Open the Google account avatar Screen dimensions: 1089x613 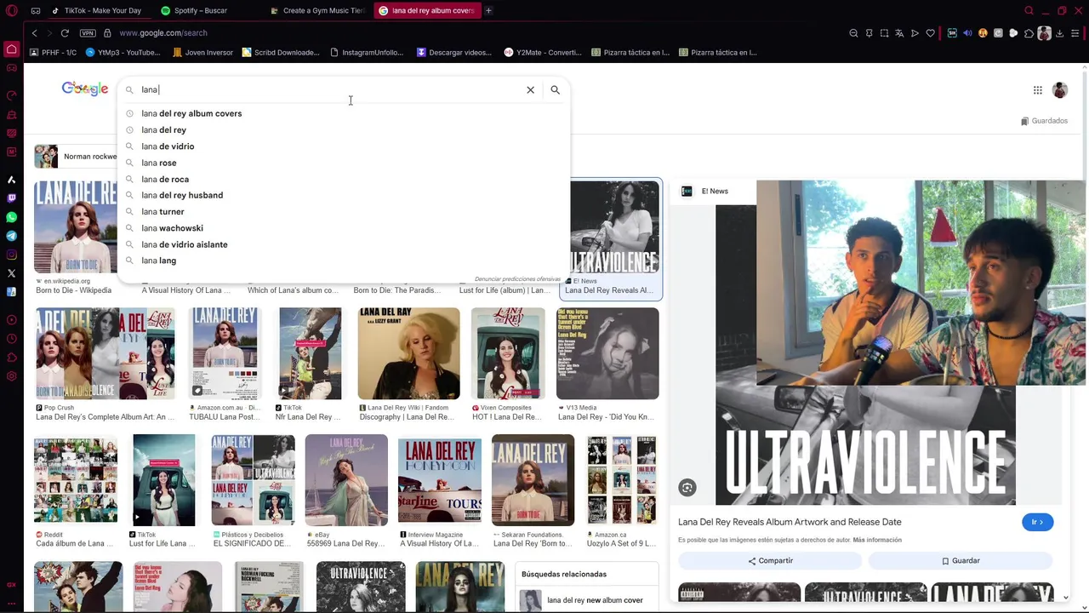(1060, 90)
